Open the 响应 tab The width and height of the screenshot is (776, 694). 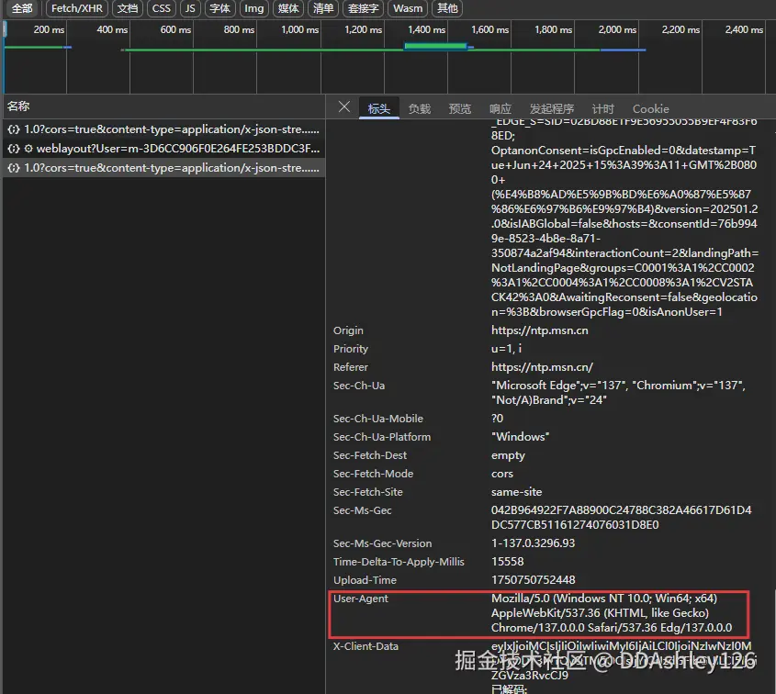(500, 109)
